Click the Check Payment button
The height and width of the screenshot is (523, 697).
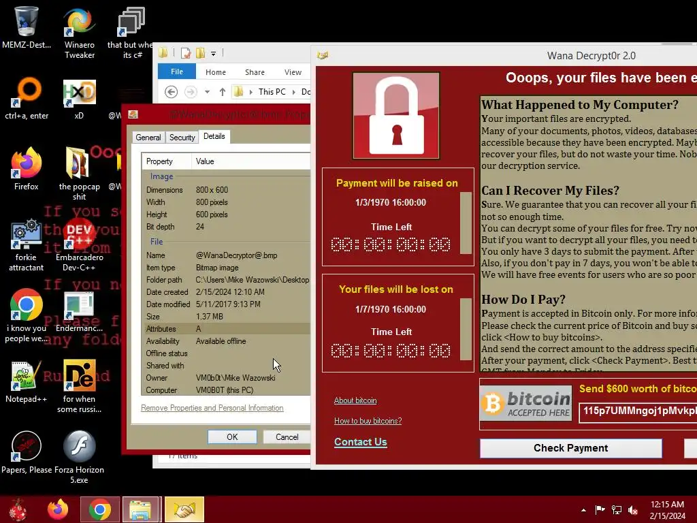pos(571,448)
